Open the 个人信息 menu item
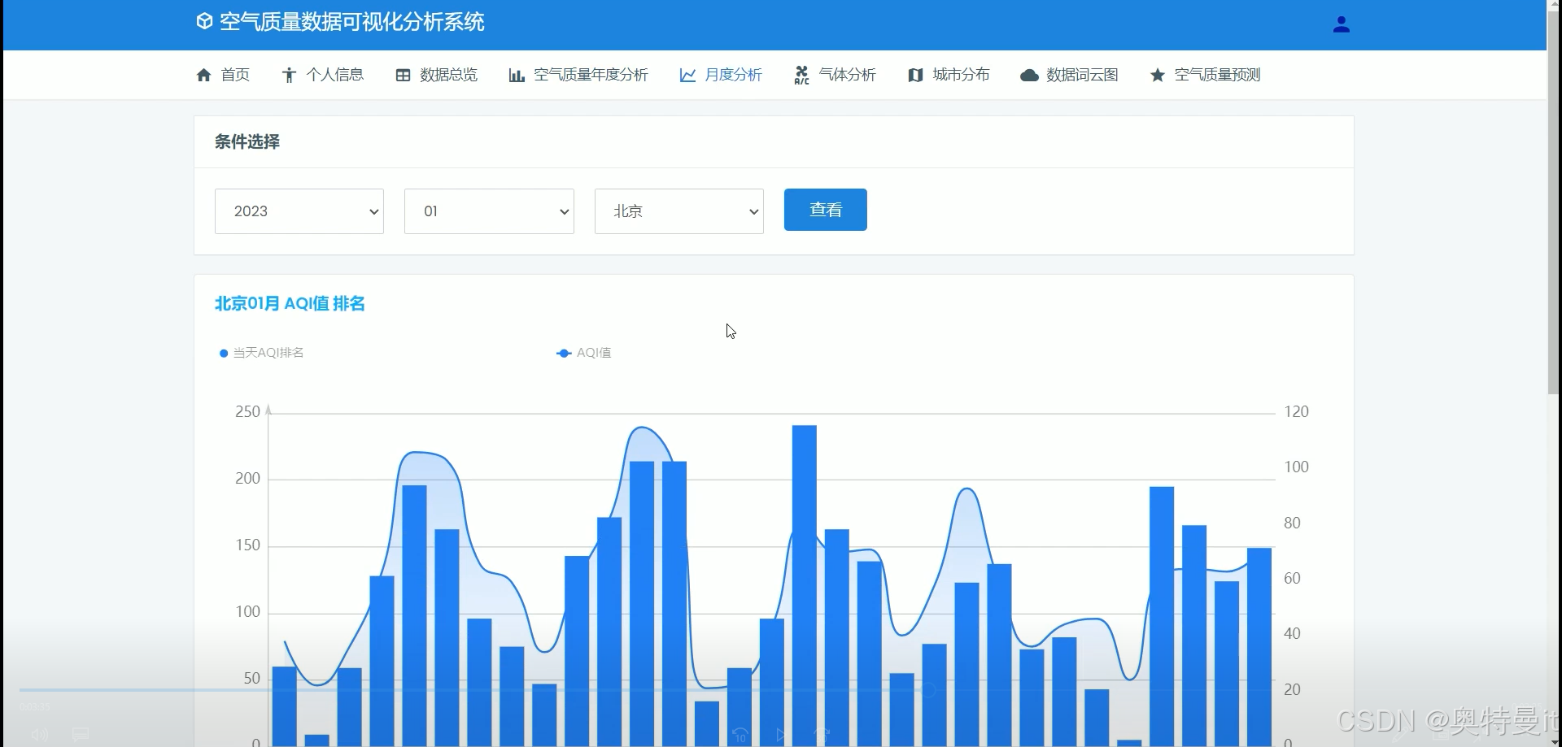Image resolution: width=1562 pixels, height=747 pixels. [x=322, y=75]
